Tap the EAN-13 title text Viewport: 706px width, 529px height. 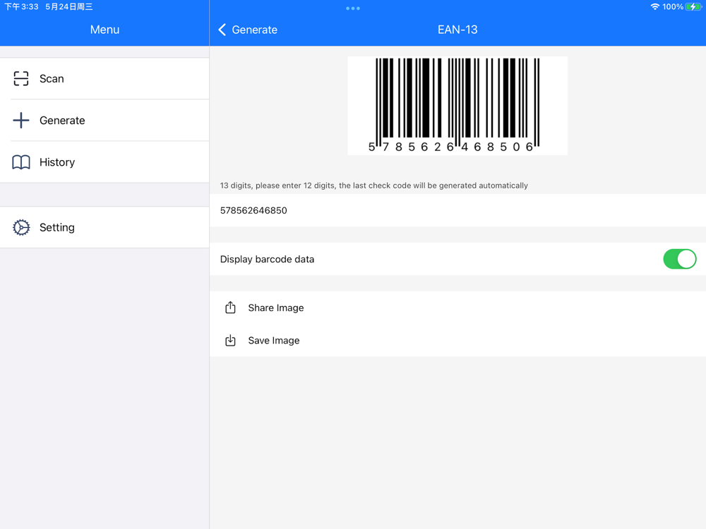click(x=457, y=30)
